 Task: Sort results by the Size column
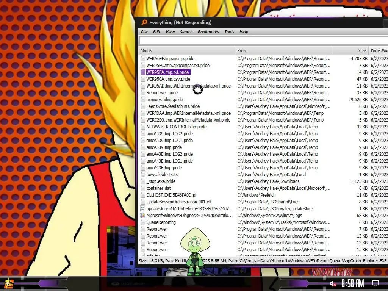(x=350, y=50)
